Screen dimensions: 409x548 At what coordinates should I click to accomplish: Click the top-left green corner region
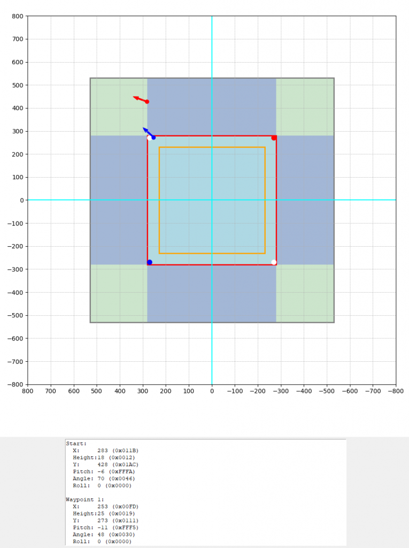[119, 107]
